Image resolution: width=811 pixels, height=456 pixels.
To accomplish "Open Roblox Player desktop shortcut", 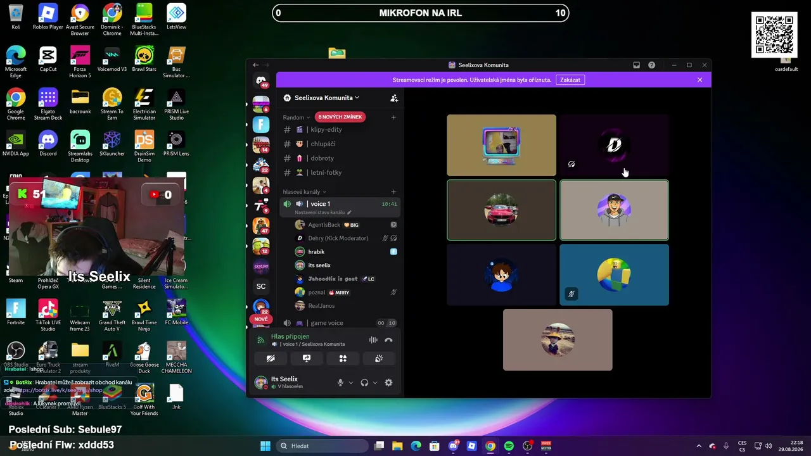I will pyautogui.click(x=48, y=17).
